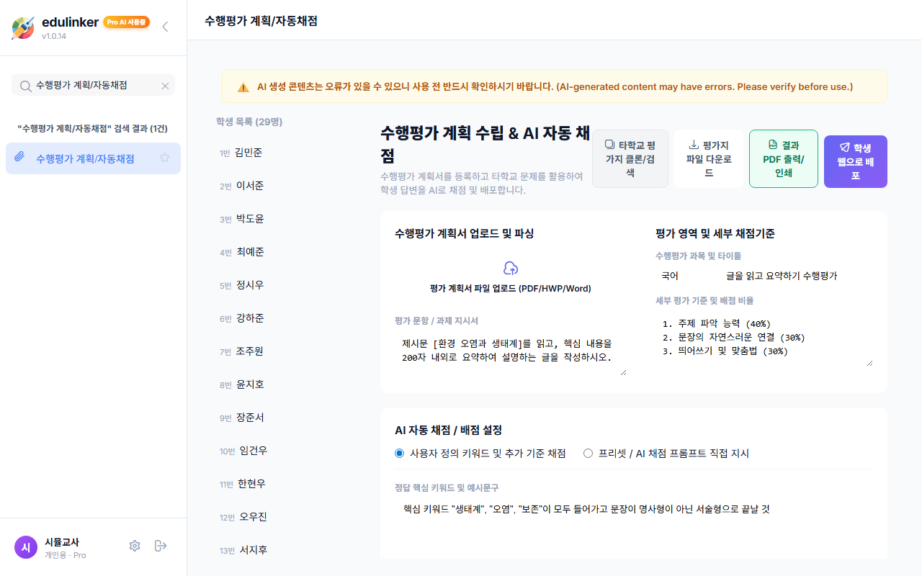
Task: Click the 세부 평가 기준 및 배점 비율 textarea
Action: click(x=764, y=338)
